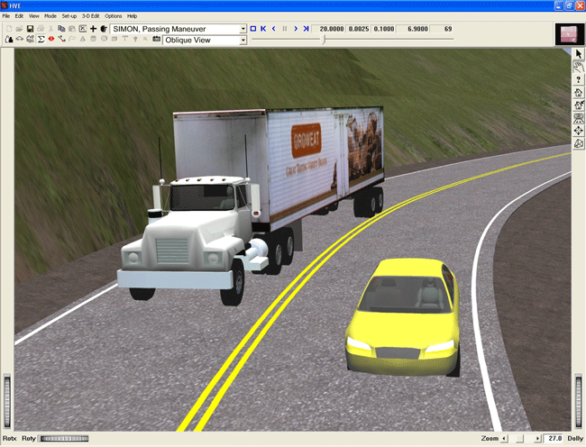Click the red stop-sign toolbar icon
The image size is (586, 447).
51,40
